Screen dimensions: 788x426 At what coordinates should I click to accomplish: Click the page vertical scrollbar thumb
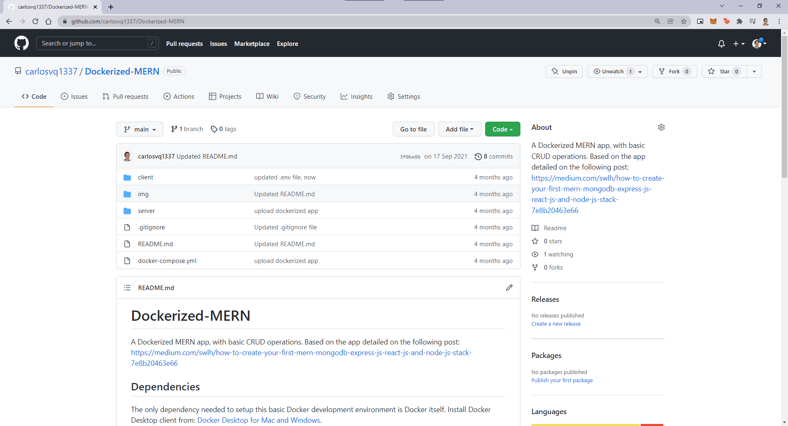784,107
